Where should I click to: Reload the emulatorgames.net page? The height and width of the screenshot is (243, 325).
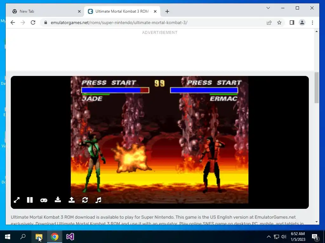coord(33,22)
